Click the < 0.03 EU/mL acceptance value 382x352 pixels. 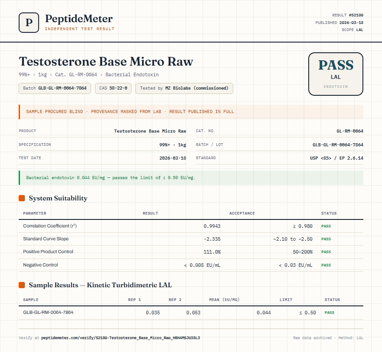click(x=295, y=265)
